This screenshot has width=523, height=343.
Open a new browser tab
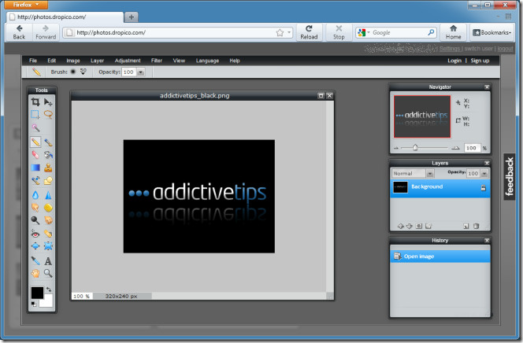132,17
